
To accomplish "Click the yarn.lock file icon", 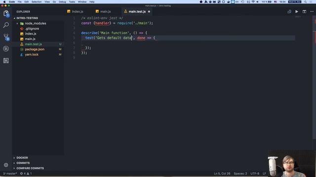I will coord(22,55).
